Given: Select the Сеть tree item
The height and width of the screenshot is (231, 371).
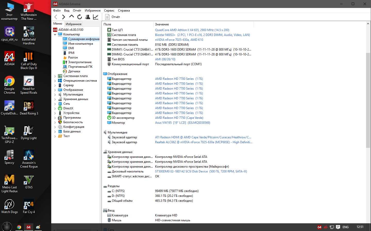Looking at the screenshot, I should pos(64,104).
